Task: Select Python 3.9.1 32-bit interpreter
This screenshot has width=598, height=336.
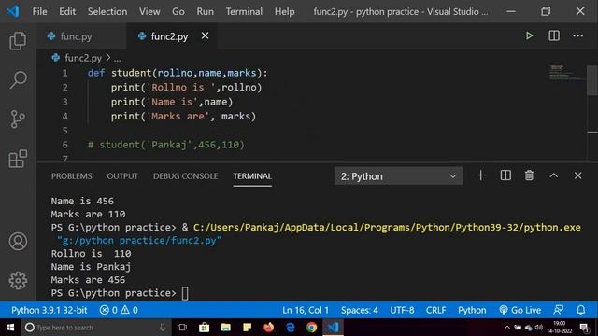Action: 50,310
